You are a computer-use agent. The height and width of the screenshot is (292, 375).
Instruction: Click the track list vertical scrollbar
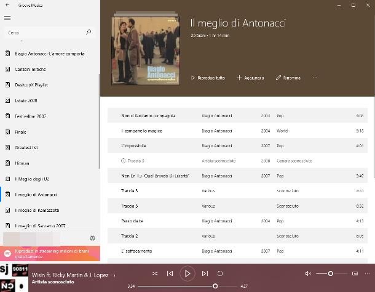point(374,96)
